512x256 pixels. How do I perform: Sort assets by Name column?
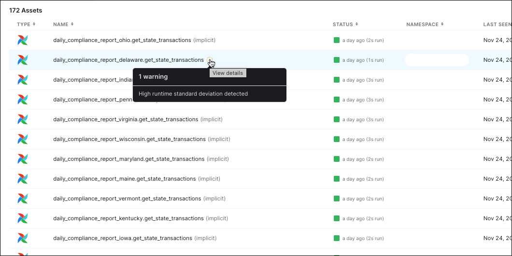tap(63, 24)
